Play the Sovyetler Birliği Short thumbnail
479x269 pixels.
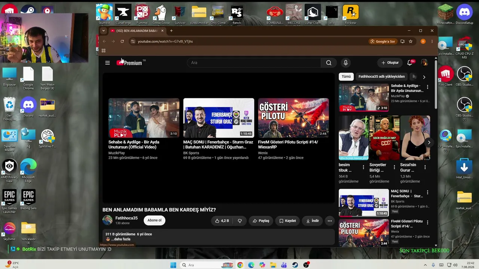pos(384,138)
